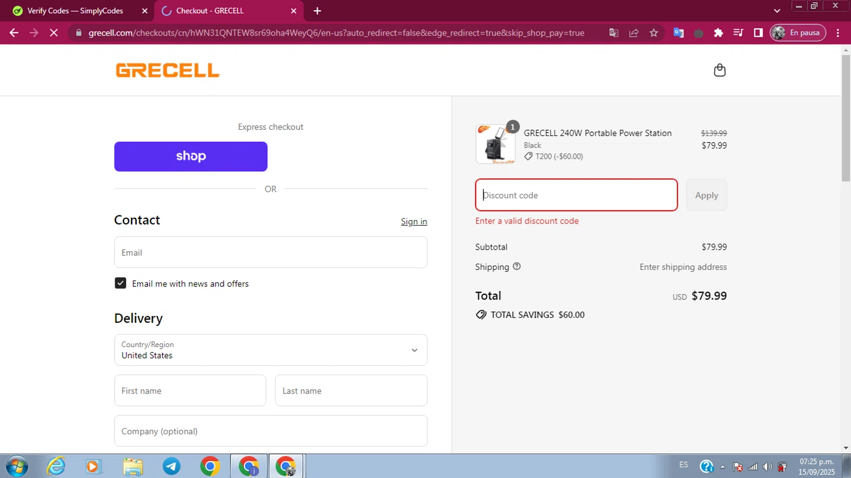The height and width of the screenshot is (478, 851).
Task: Click the Sign in link
Action: pos(414,221)
